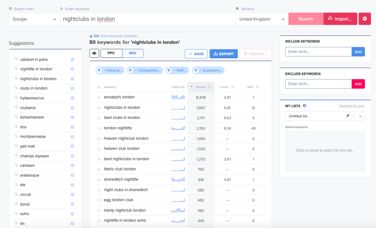This screenshot has width=376, height=228.
Task: Sort by Volume column header
Action: point(200,87)
